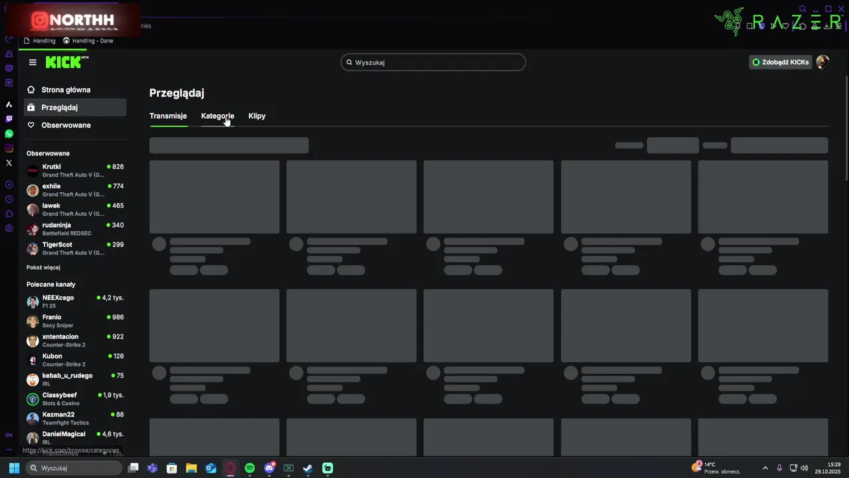Select the Handling - Dane browser tab
Image resolution: width=849 pixels, height=478 pixels.
coord(88,40)
